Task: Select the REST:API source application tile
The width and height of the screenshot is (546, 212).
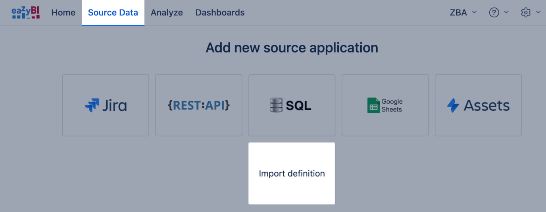Action: tap(199, 105)
